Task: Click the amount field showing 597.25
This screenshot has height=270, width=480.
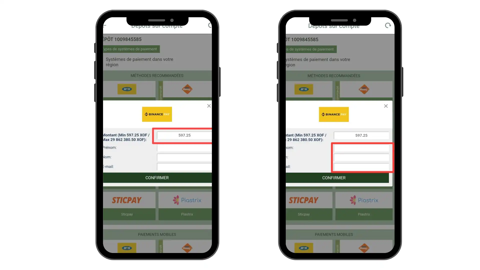Action: (184, 135)
